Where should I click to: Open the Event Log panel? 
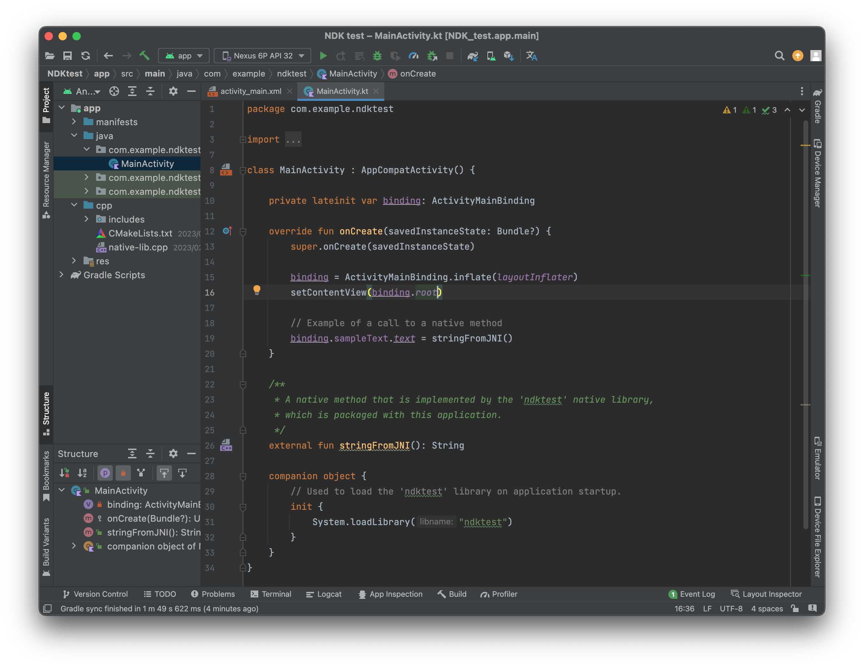tap(692, 594)
